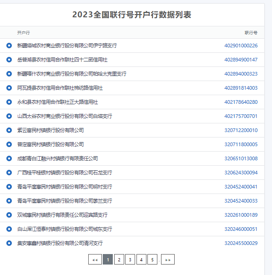Viewport: 272px width, 275px height.
Task: Select the 402178640280 link
Action: click(x=241, y=102)
